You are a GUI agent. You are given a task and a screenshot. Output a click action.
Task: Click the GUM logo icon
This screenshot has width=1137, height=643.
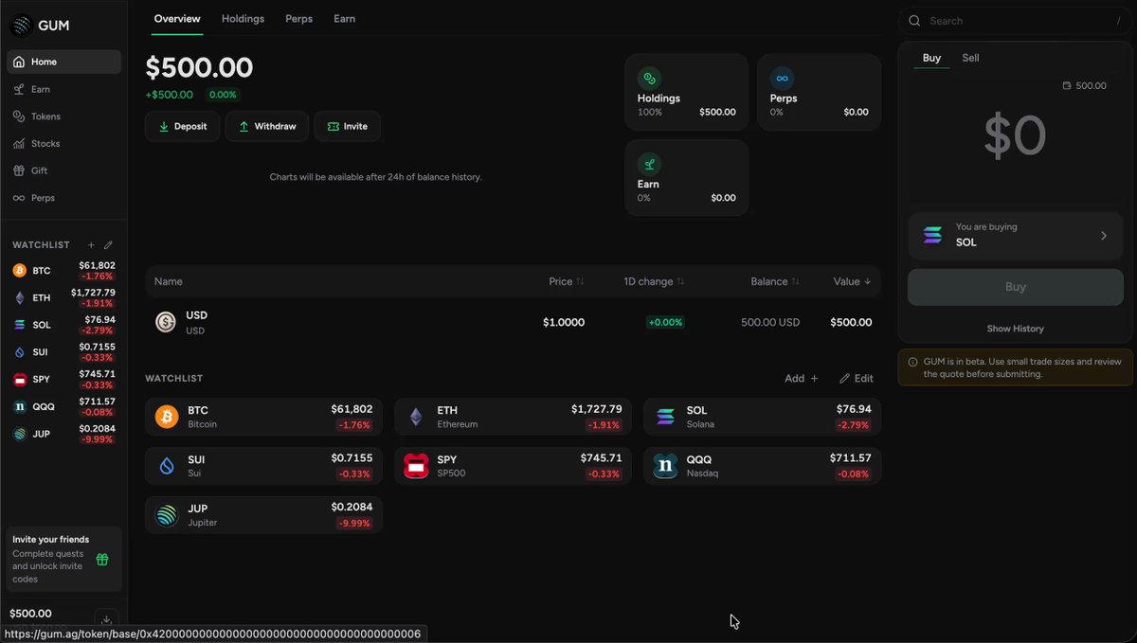(21, 26)
